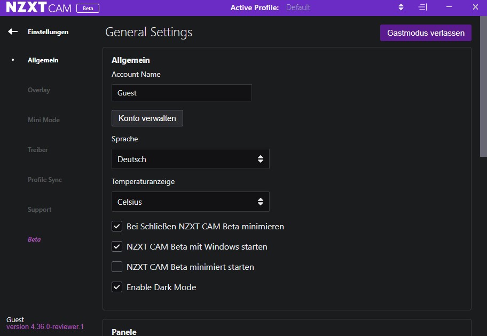The image size is (487, 336).
Task: Open the Active Profile selector arrows
Action: click(x=400, y=7)
